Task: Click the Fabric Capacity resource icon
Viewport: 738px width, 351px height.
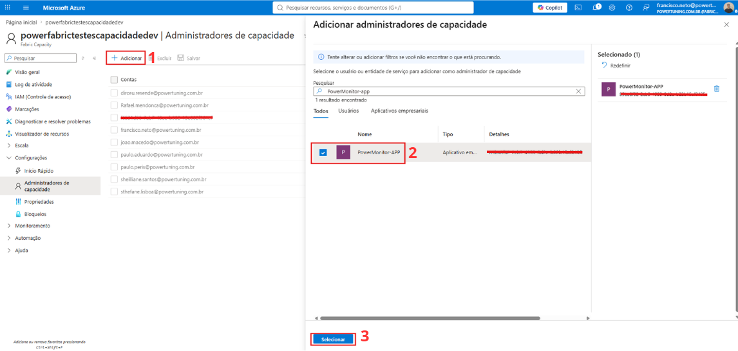Action: [x=12, y=37]
